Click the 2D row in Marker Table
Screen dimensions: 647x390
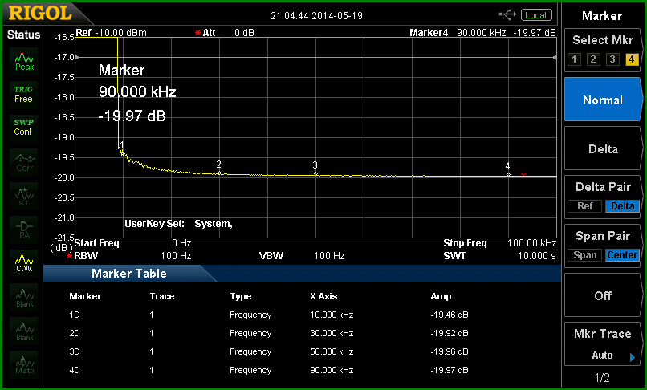tap(269, 333)
